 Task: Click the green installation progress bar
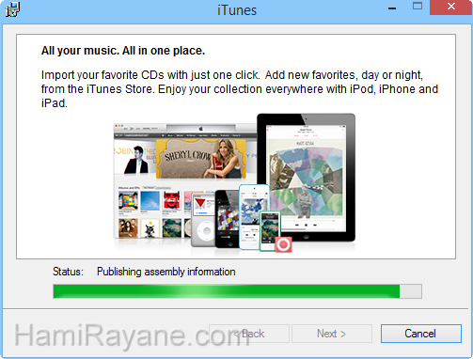pyautogui.click(x=237, y=291)
